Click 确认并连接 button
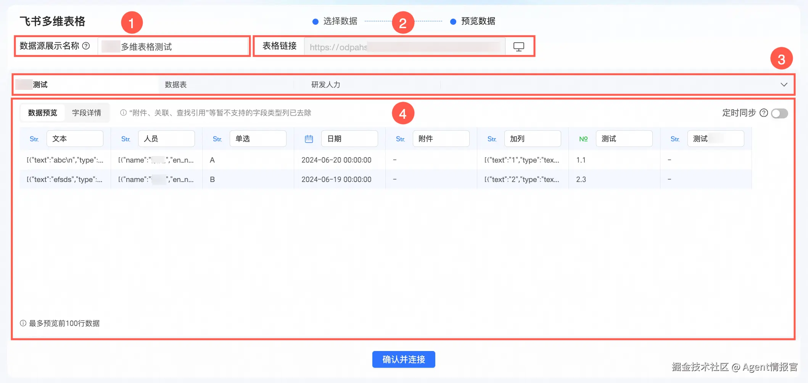 coord(404,359)
